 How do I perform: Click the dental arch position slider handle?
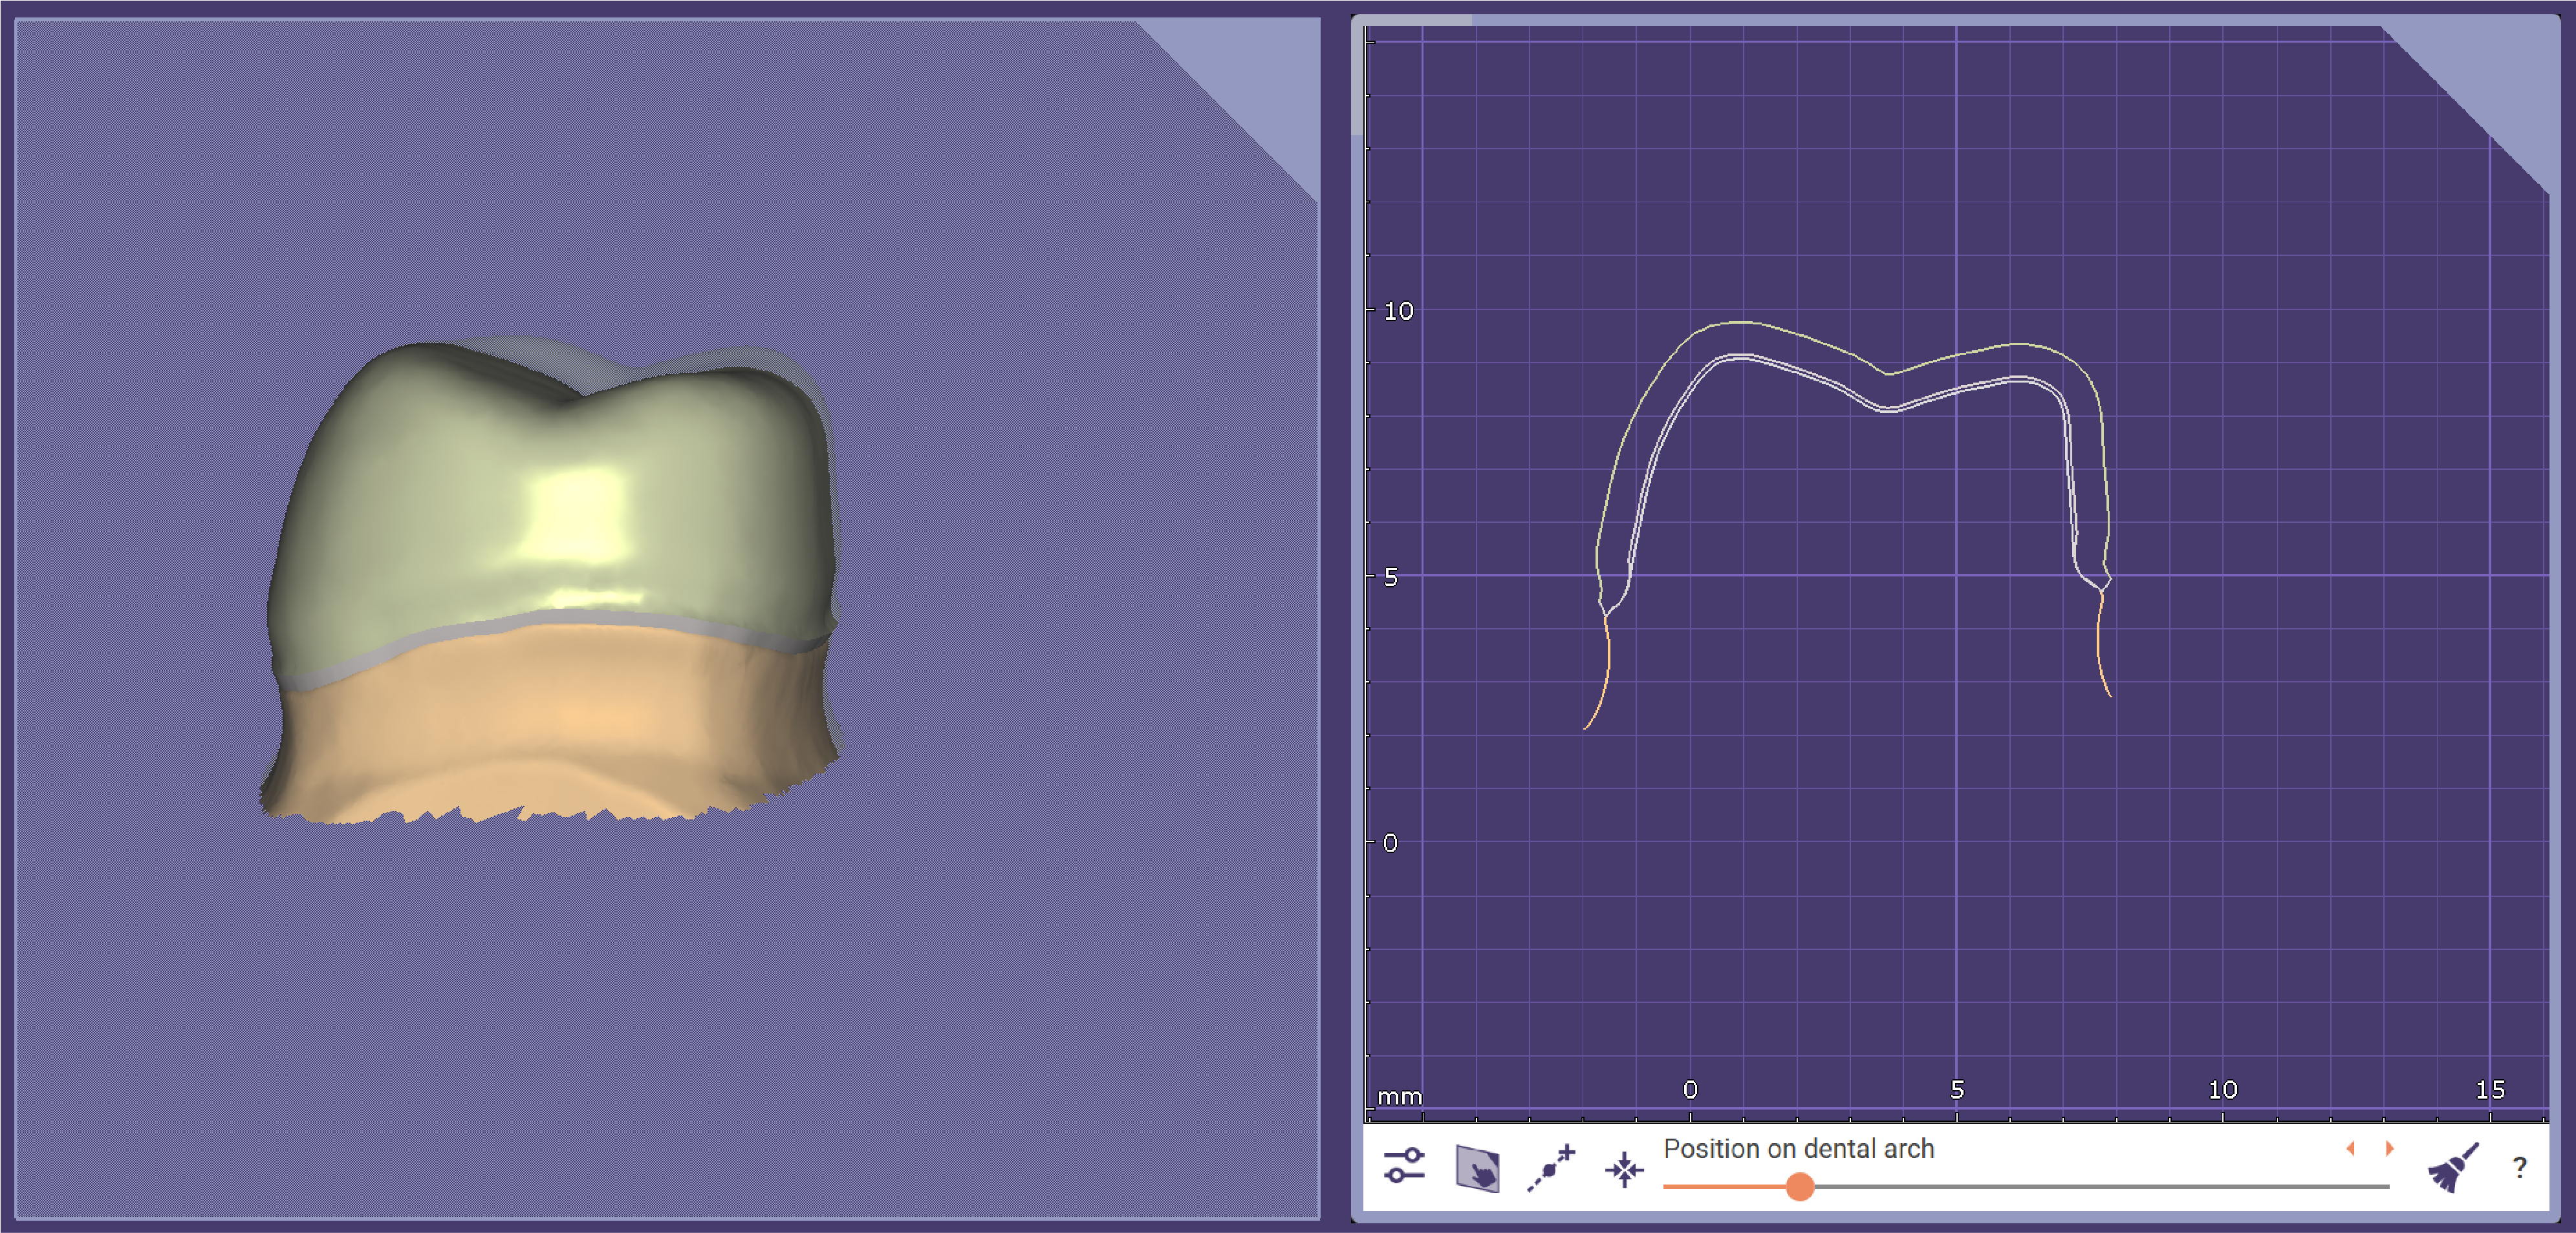pos(1799,1186)
